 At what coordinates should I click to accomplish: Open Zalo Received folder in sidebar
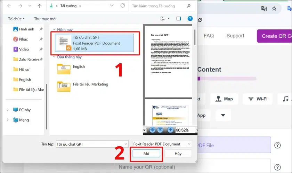[x=26, y=59]
